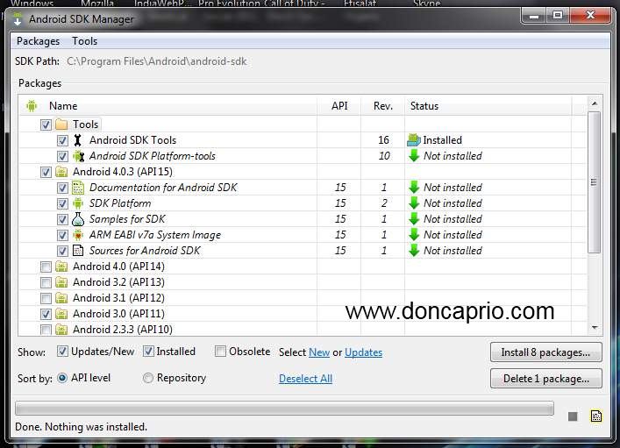Select the Samples for SDK row text
Screen dimensions: 620x448
(127, 219)
